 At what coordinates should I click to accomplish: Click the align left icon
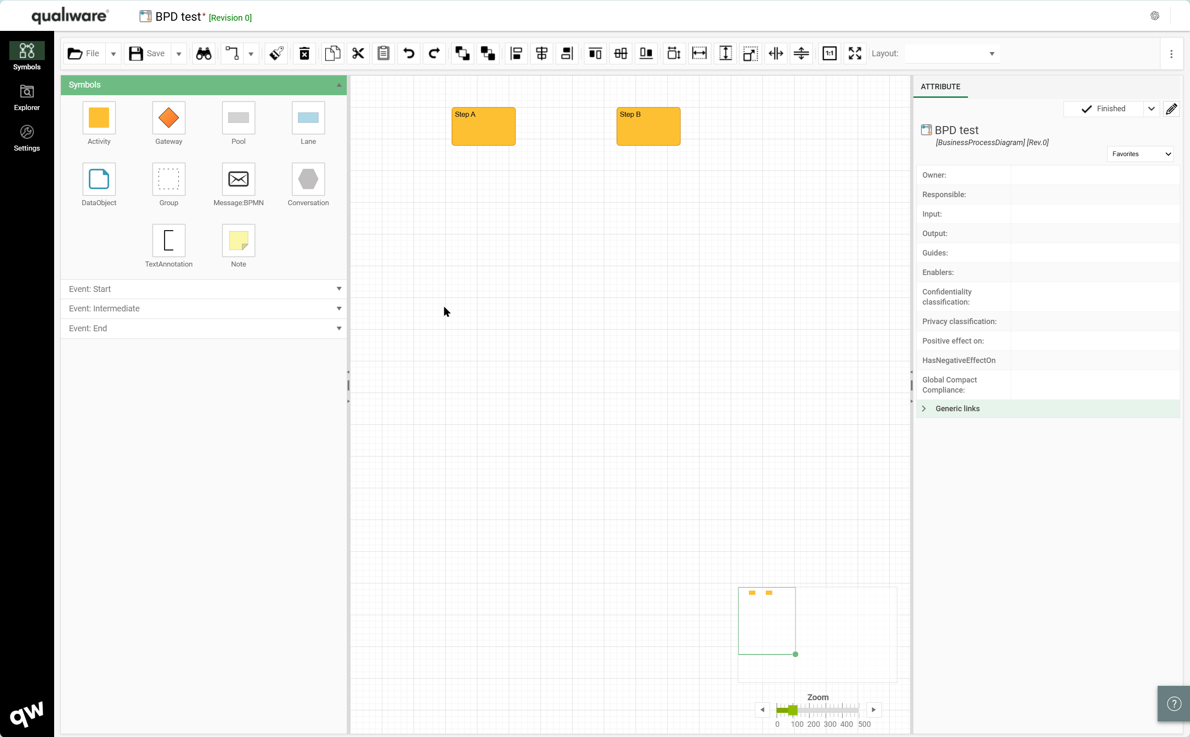pos(516,54)
